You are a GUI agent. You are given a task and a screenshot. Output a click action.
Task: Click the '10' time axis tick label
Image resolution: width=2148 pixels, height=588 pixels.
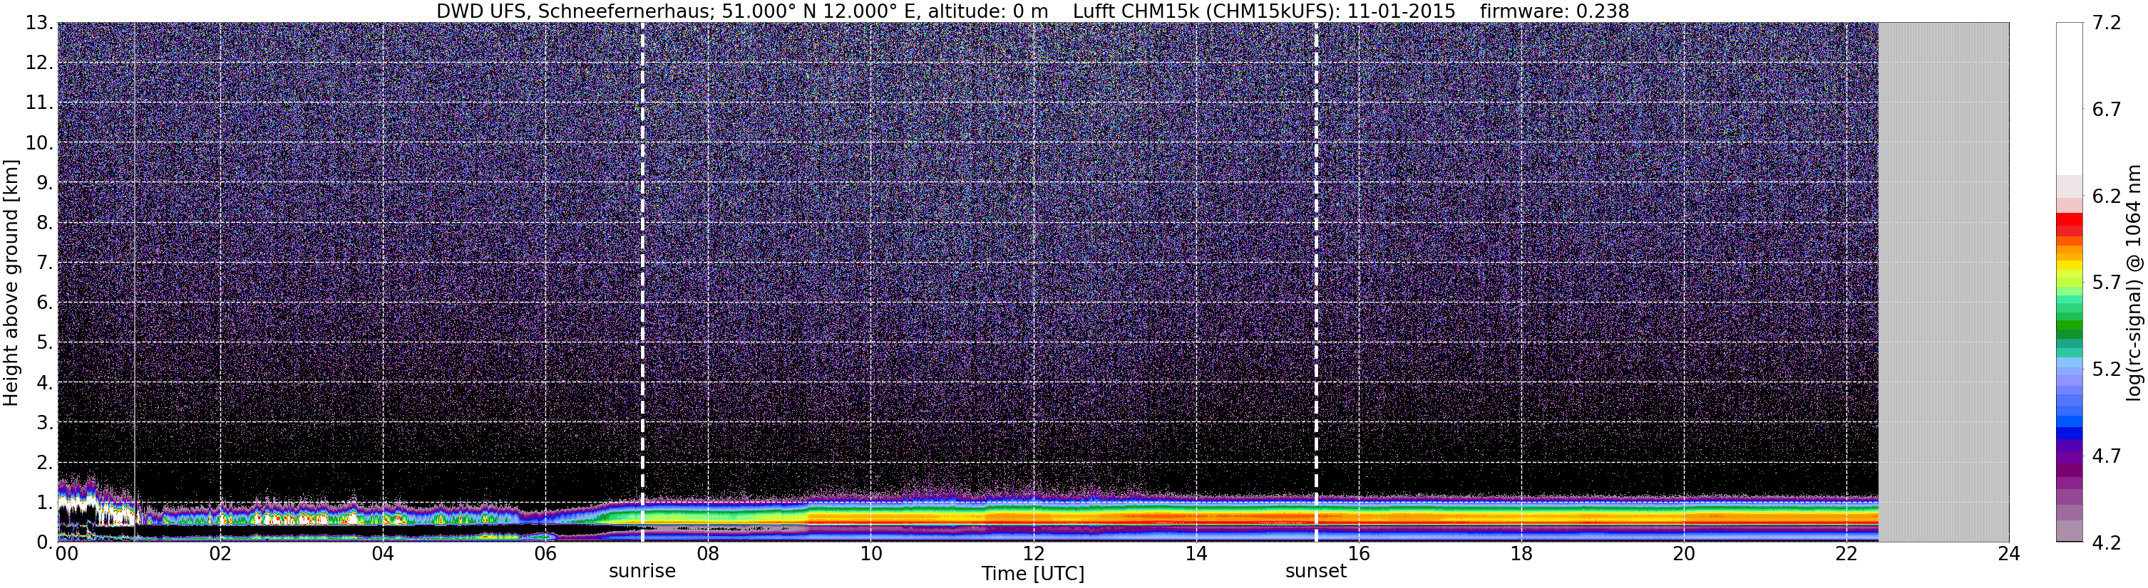click(870, 554)
